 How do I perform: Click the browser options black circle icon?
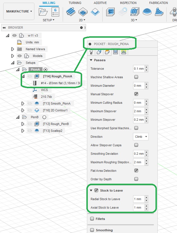tap(81, 28)
